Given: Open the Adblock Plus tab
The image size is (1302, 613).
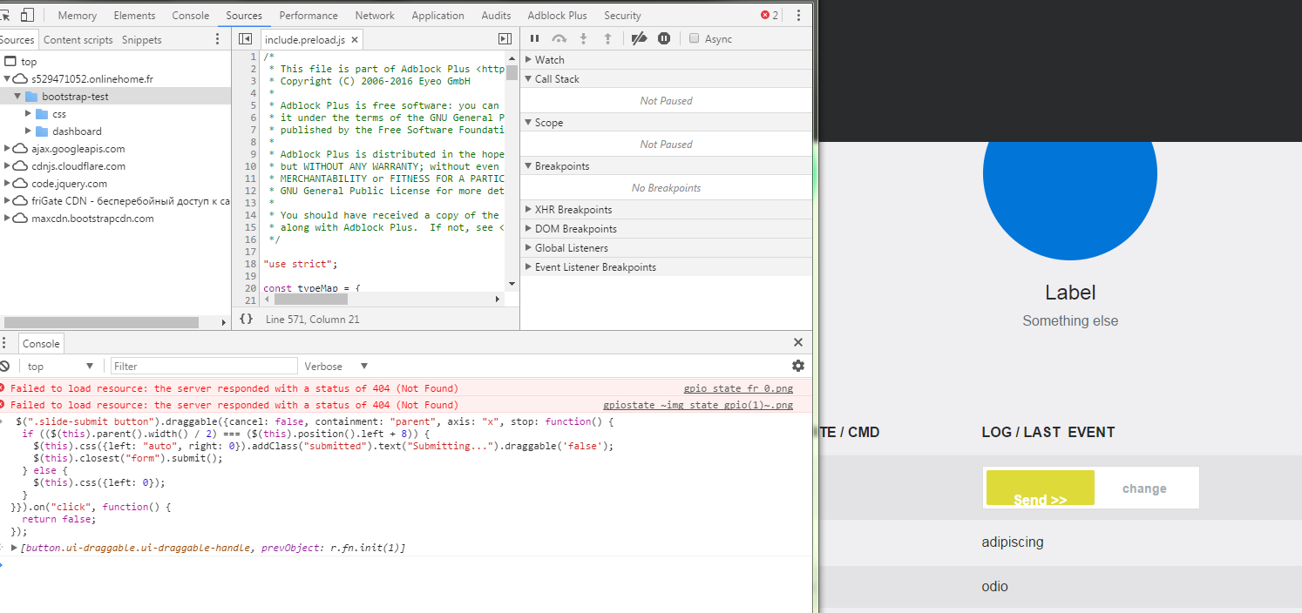Looking at the screenshot, I should (557, 16).
